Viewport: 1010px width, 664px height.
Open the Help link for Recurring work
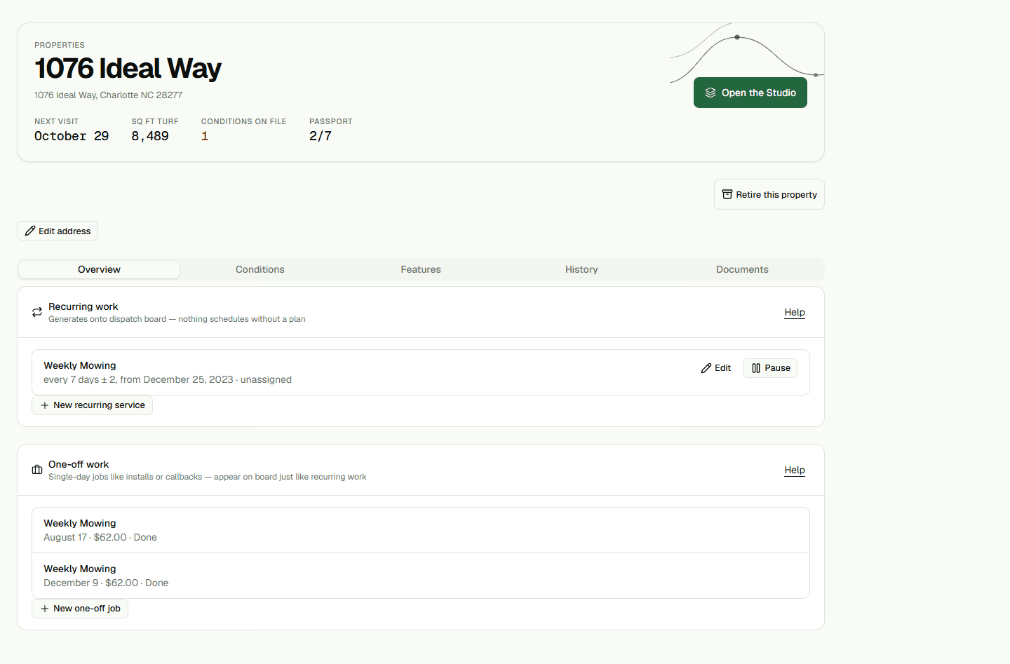pyautogui.click(x=795, y=312)
